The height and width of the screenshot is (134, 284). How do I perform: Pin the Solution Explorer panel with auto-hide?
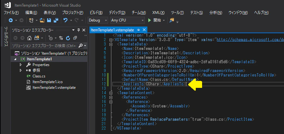79,30
